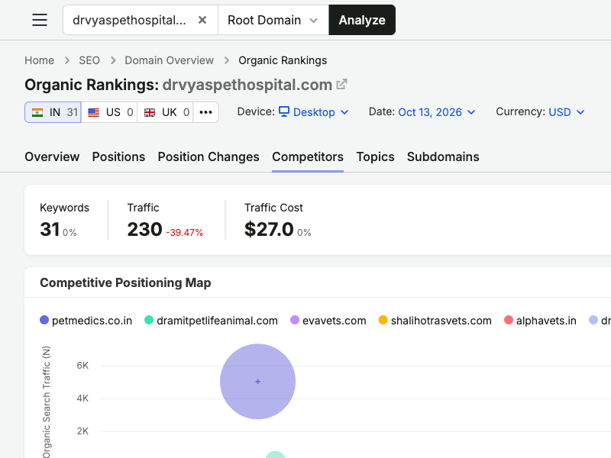
Task: Switch to the Positions tab
Action: pos(118,156)
